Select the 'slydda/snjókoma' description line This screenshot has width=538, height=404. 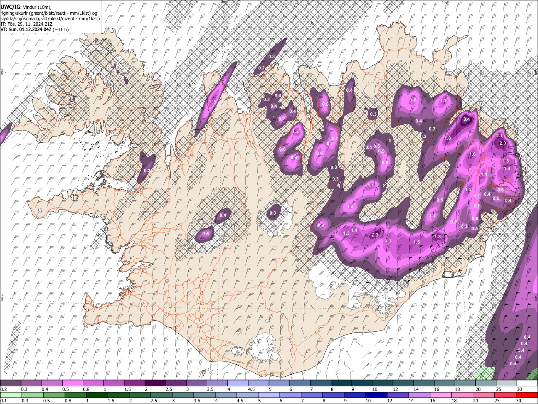pyautogui.click(x=50, y=19)
